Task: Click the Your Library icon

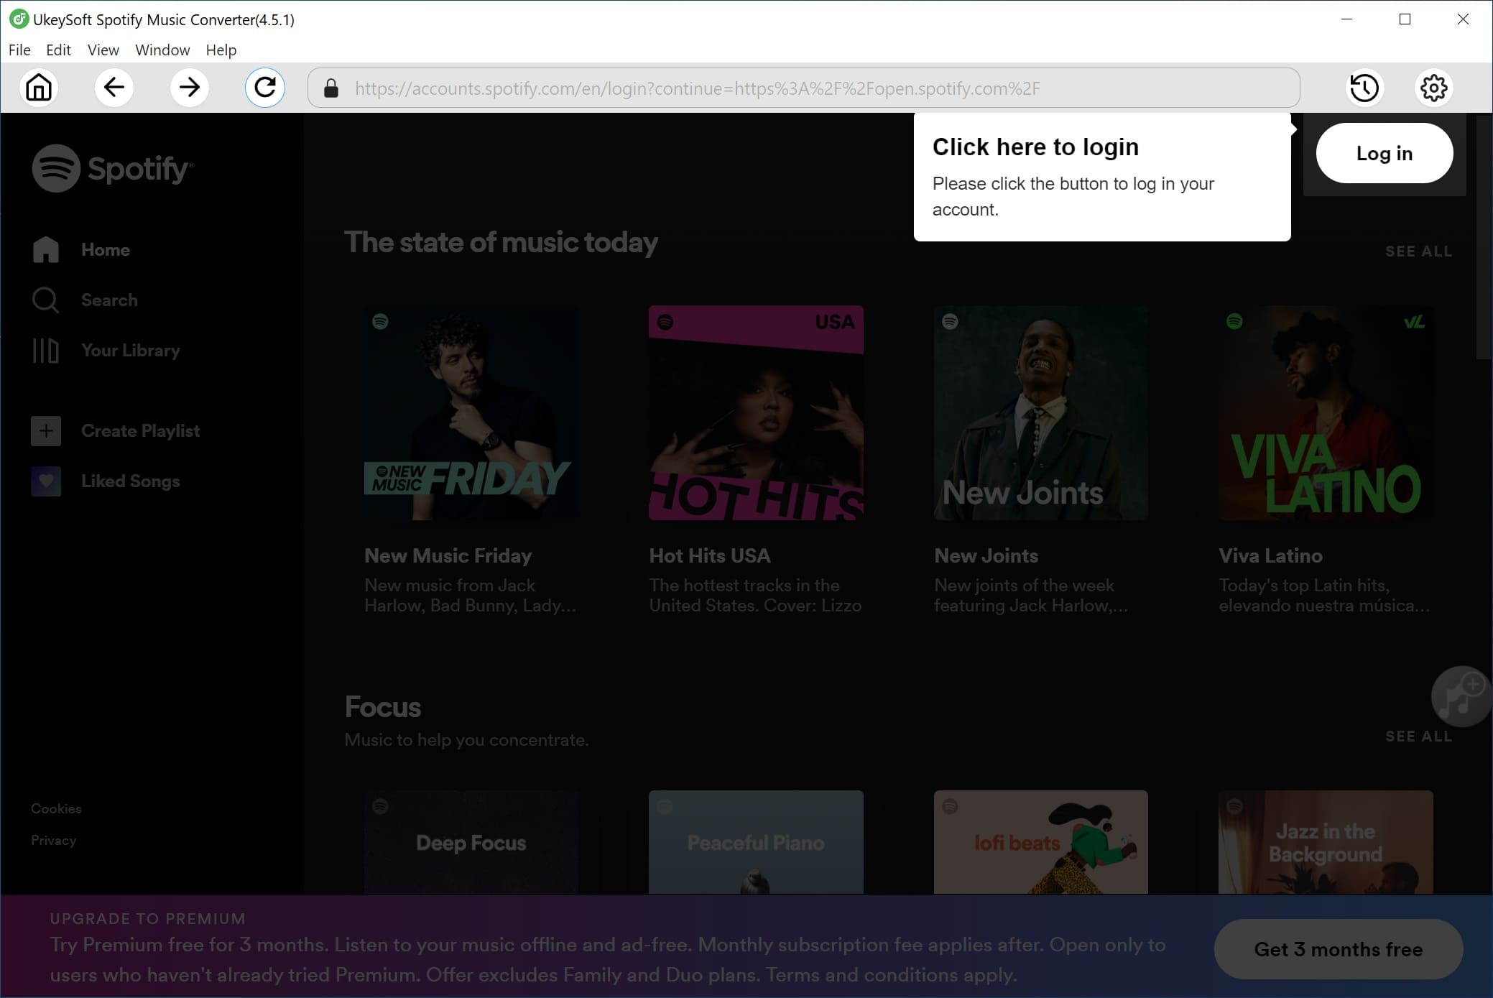Action: (45, 350)
